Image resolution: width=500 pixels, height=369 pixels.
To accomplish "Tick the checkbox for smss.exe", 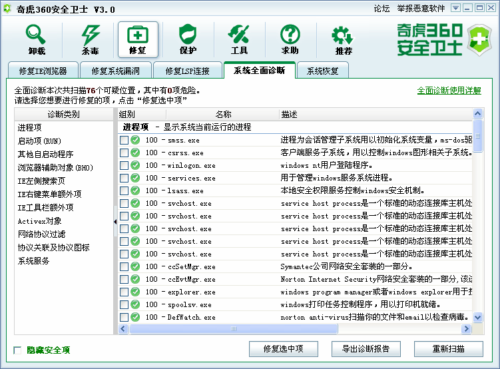I will tap(124, 141).
